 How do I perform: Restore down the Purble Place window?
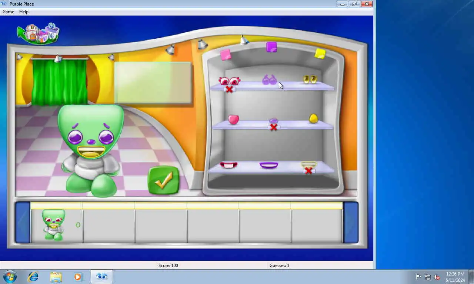point(354,4)
